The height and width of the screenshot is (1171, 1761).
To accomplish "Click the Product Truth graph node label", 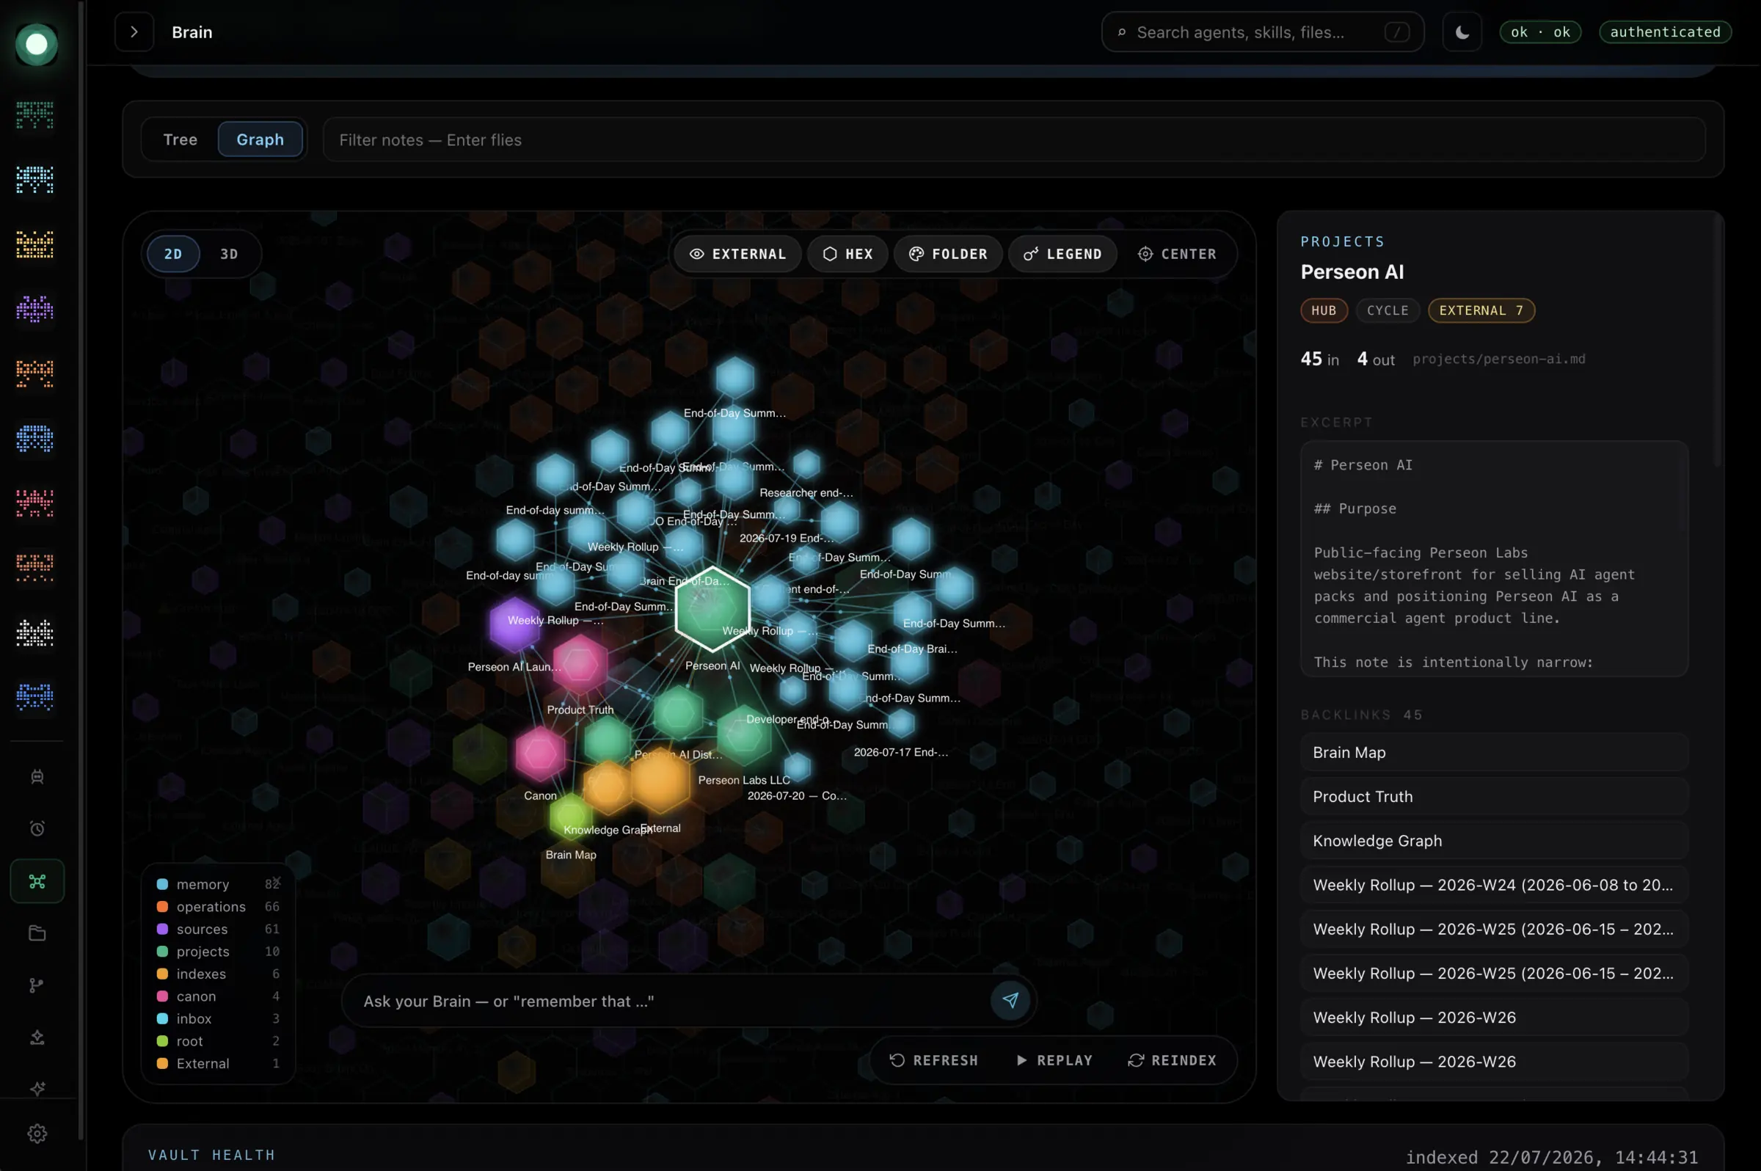I will click(x=580, y=709).
